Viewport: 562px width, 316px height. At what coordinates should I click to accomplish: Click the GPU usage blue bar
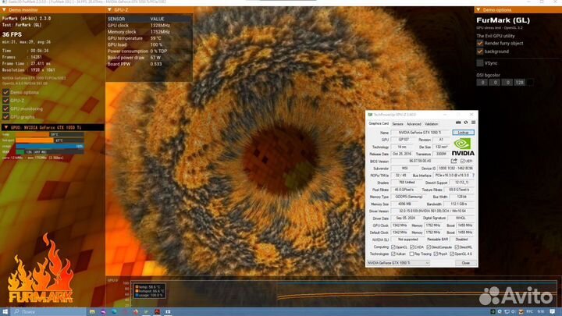click(50, 146)
